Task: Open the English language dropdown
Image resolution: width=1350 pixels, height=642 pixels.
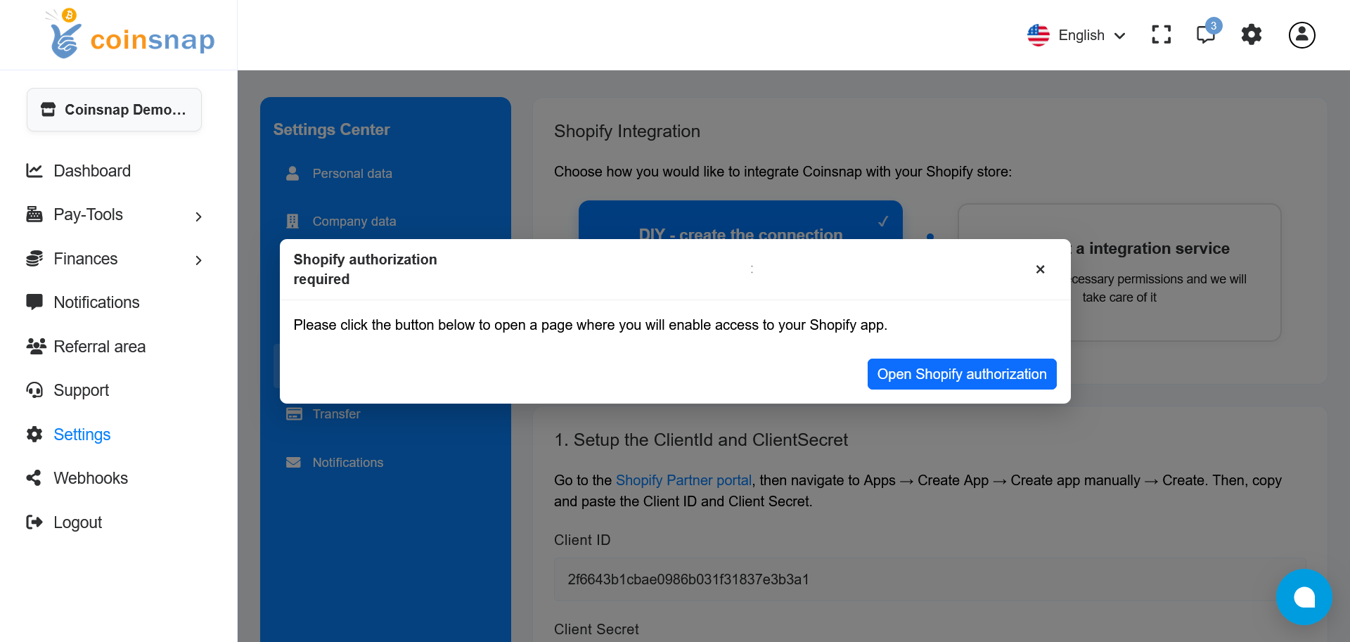Action: tap(1076, 35)
